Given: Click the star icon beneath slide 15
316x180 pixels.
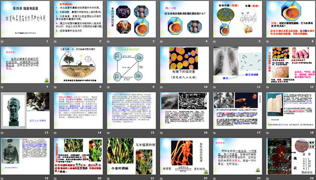Looking at the screenshot, I should pos(108,133).
